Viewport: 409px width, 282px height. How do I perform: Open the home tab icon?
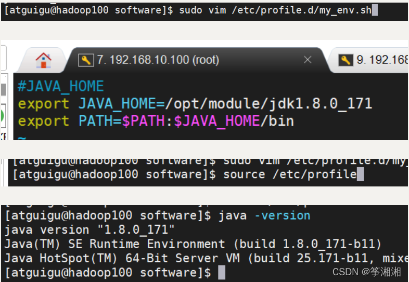(x=43, y=60)
